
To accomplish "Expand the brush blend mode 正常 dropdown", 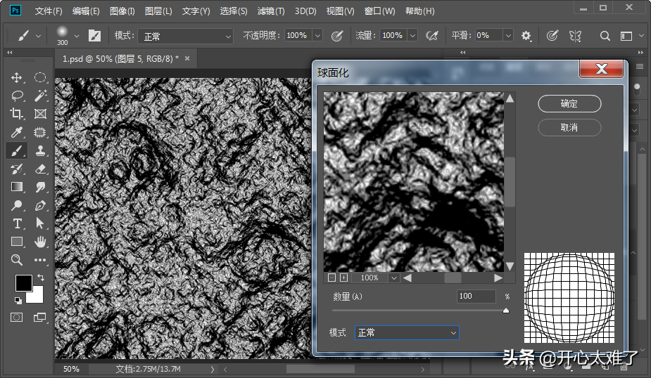I will (185, 36).
